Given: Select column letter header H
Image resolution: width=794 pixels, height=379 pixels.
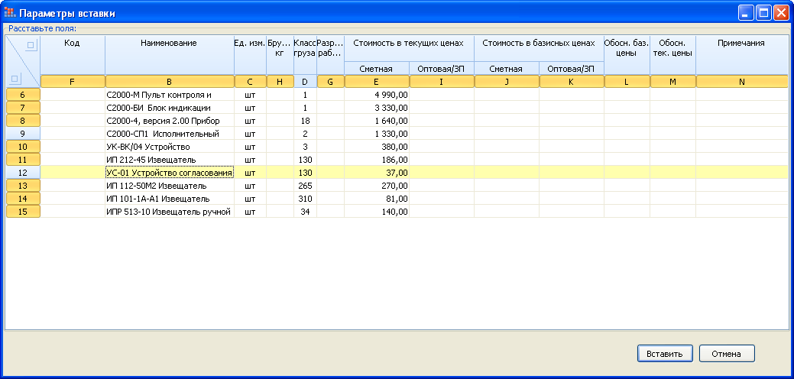Looking at the screenshot, I should (280, 82).
